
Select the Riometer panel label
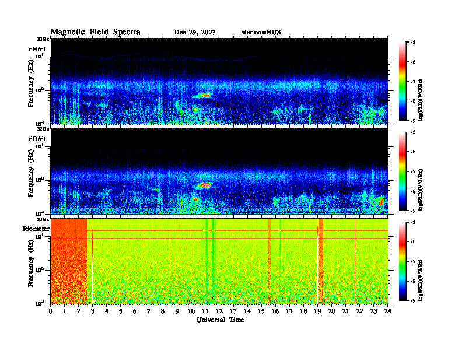coord(36,229)
